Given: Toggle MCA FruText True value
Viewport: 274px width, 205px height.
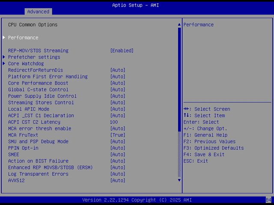Looking at the screenshot, I should [x=118, y=135].
